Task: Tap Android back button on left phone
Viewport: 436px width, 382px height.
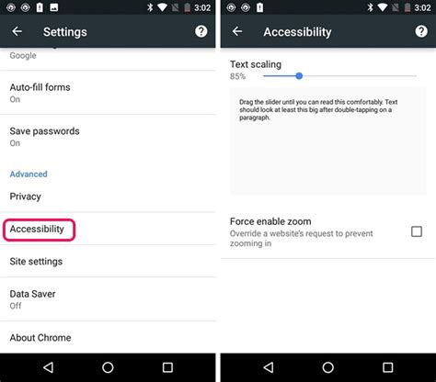Action: pos(48,367)
